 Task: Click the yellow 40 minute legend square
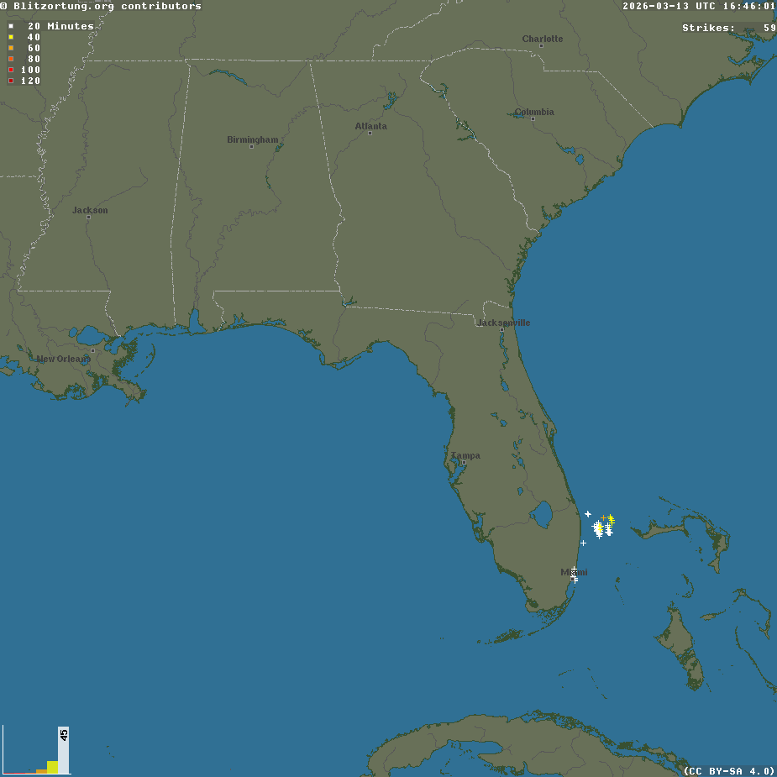click(x=11, y=37)
